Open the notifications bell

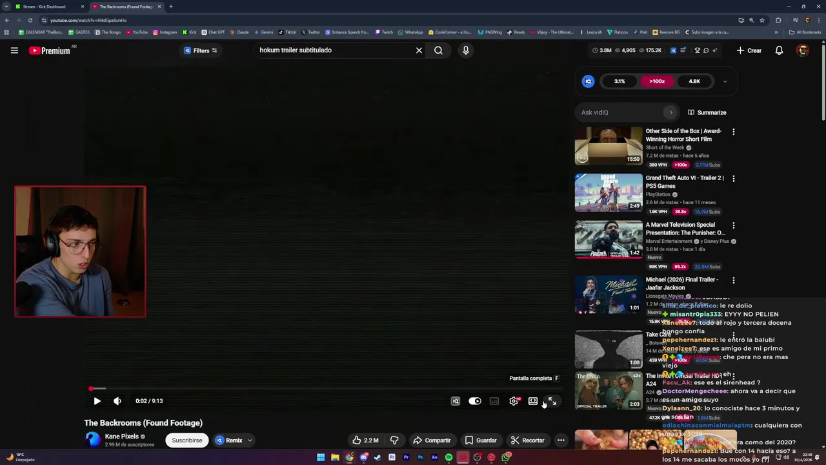[779, 50]
